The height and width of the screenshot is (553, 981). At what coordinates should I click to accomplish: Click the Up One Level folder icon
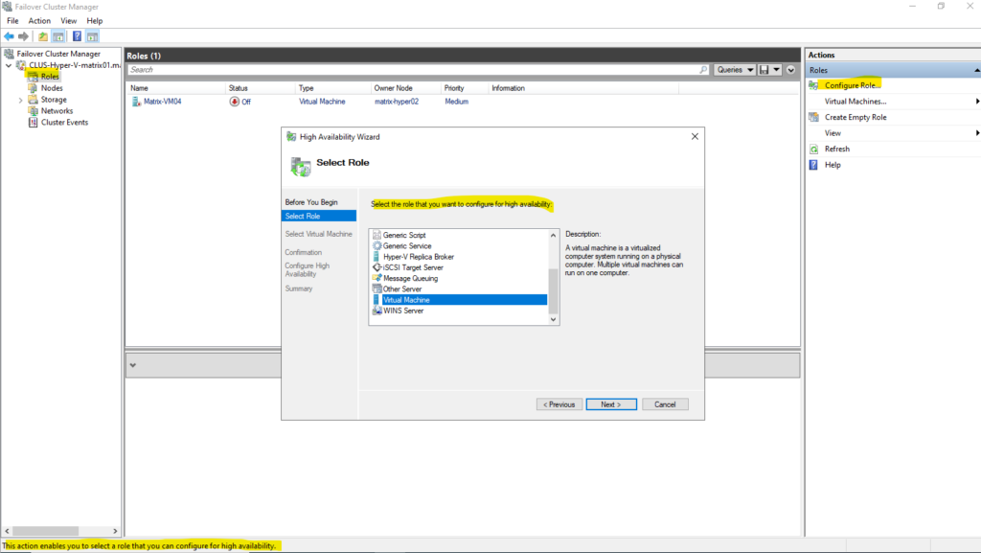coord(43,36)
